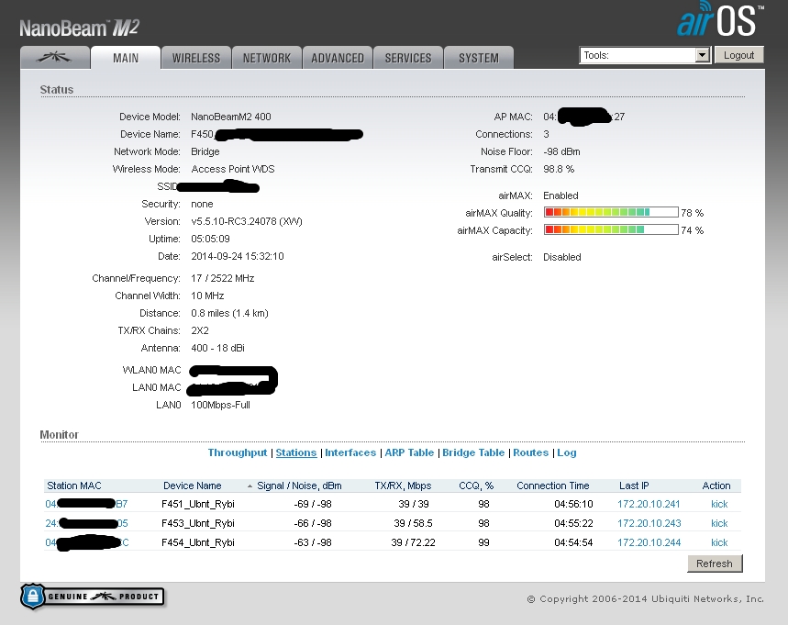Open the Log link

(x=566, y=452)
